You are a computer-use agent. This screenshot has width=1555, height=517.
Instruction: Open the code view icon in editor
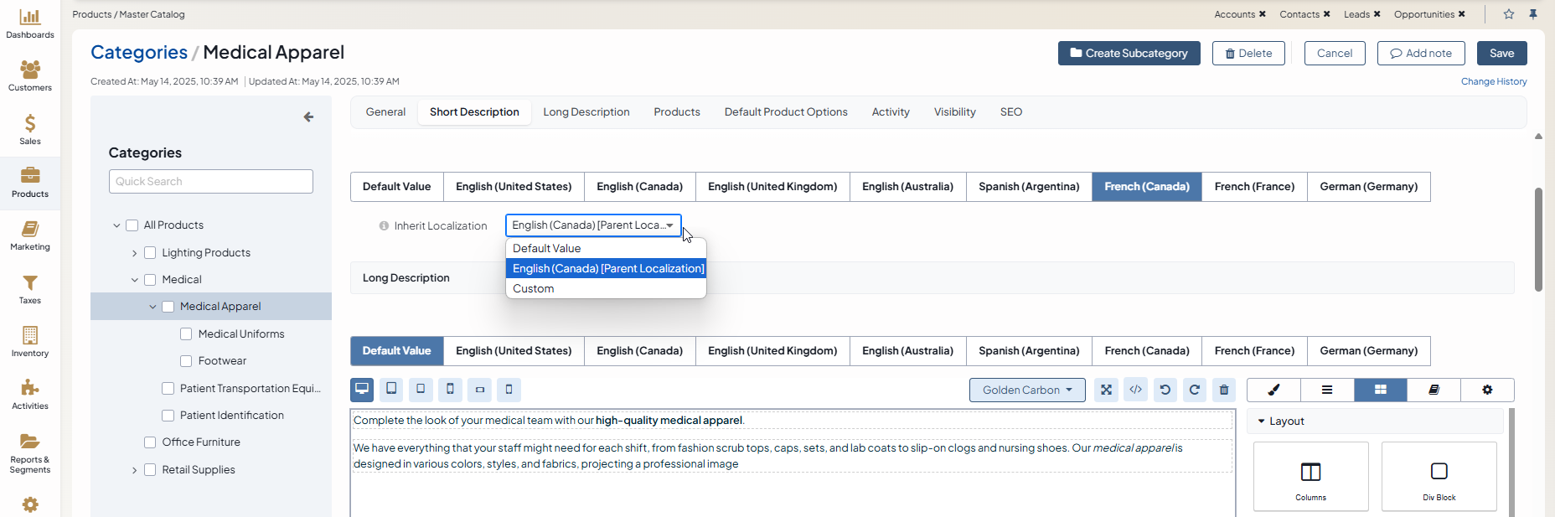pyautogui.click(x=1135, y=390)
